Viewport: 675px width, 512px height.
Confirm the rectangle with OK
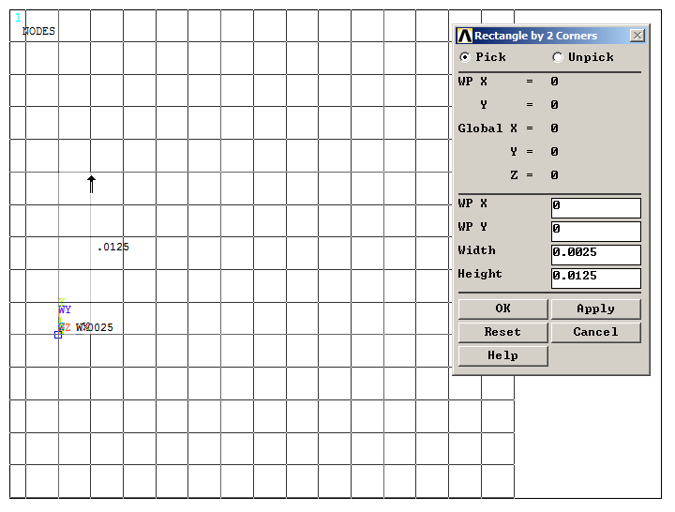(502, 309)
